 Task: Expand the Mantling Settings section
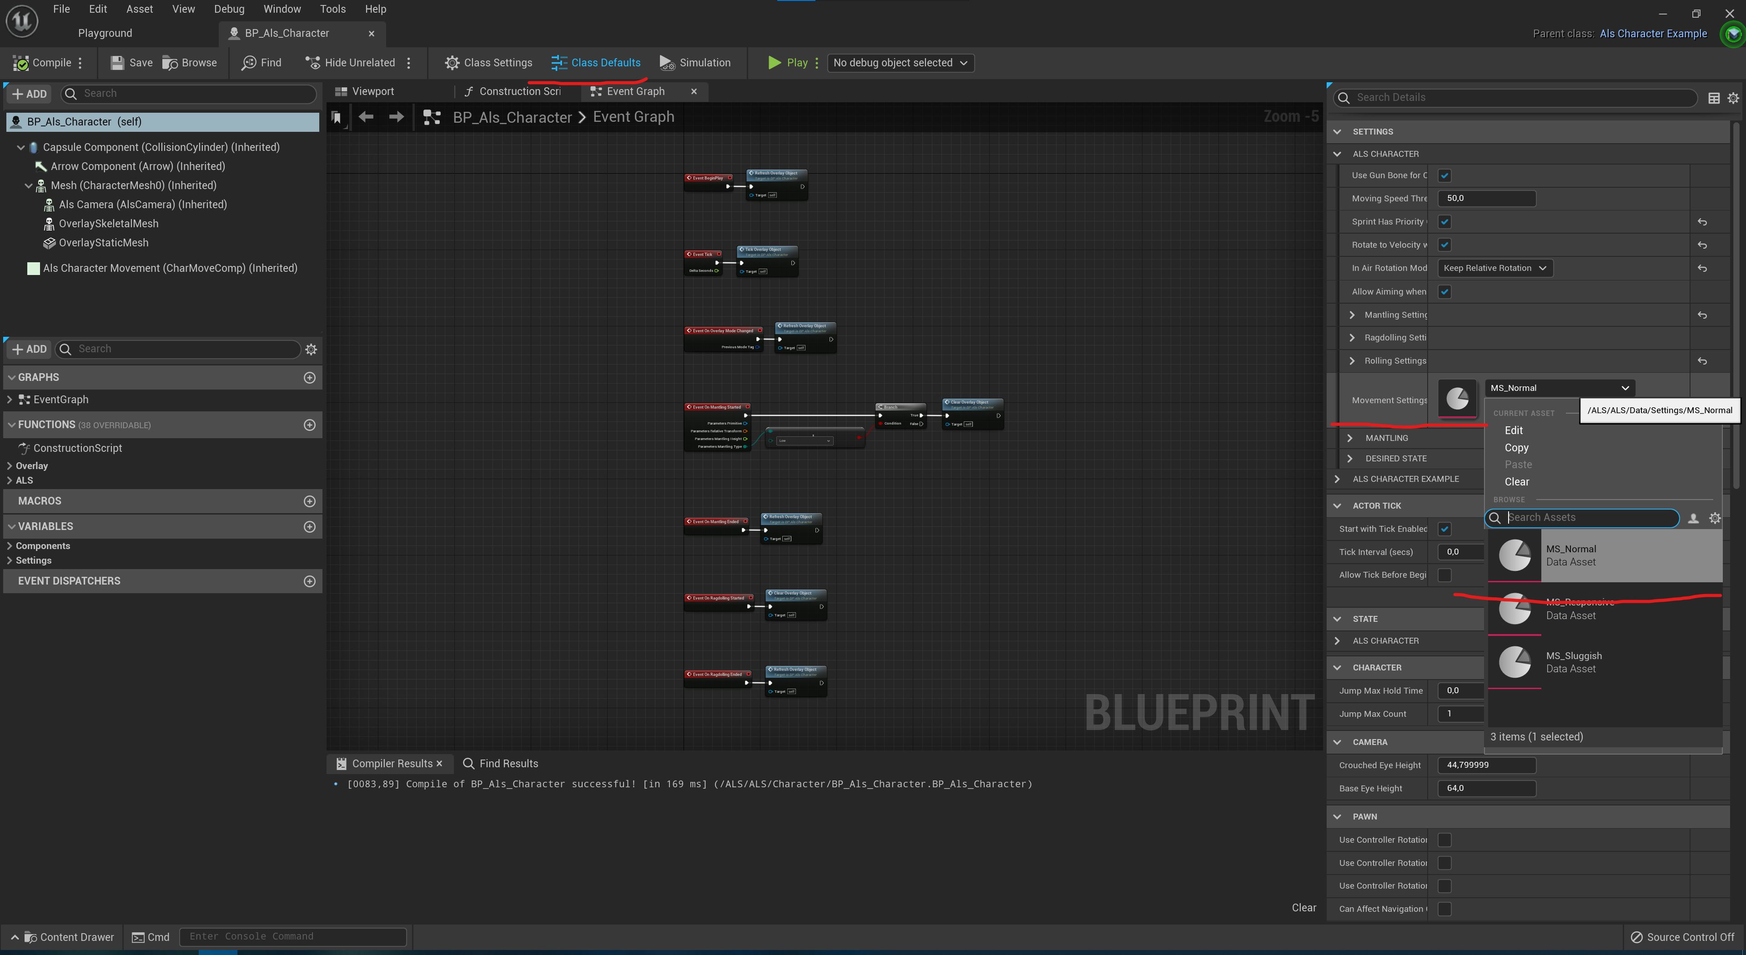point(1352,315)
